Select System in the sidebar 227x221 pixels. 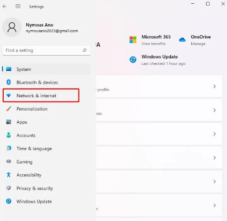(46, 69)
